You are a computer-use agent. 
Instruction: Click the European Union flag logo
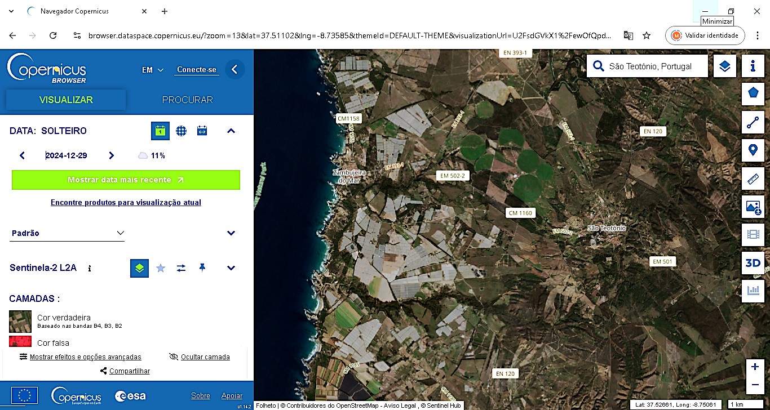point(24,396)
